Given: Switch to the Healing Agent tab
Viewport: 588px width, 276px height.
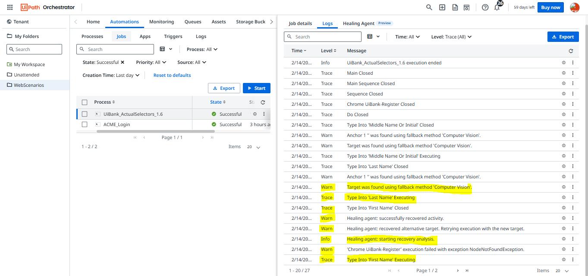Looking at the screenshot, I should pyautogui.click(x=360, y=23).
